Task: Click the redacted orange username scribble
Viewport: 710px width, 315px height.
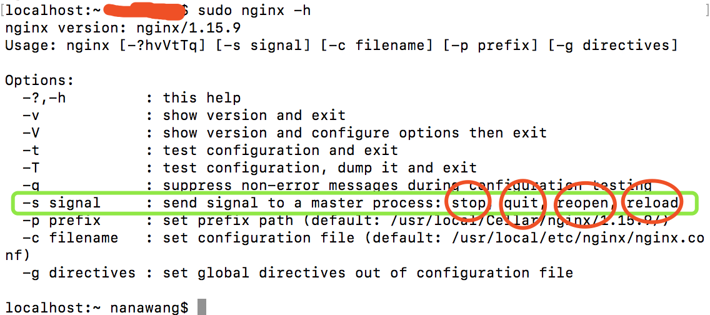Action: pyautogui.click(x=144, y=11)
